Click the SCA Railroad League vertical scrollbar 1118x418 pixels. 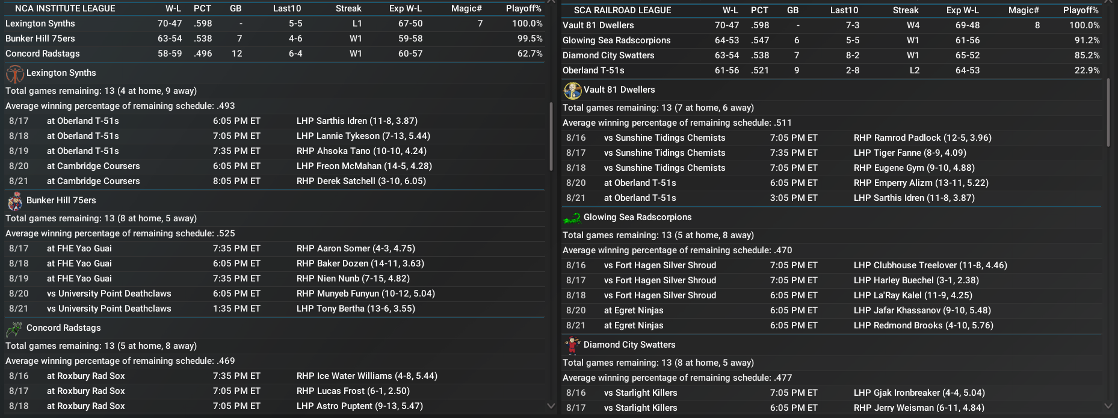(x=1108, y=113)
